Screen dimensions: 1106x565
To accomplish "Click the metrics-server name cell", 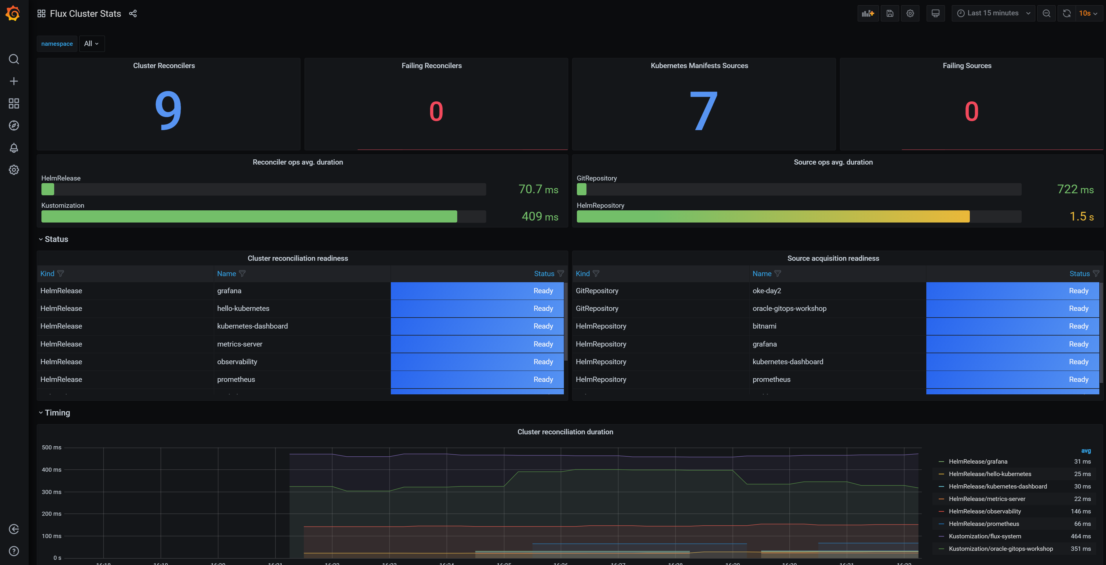I will tap(302, 344).
